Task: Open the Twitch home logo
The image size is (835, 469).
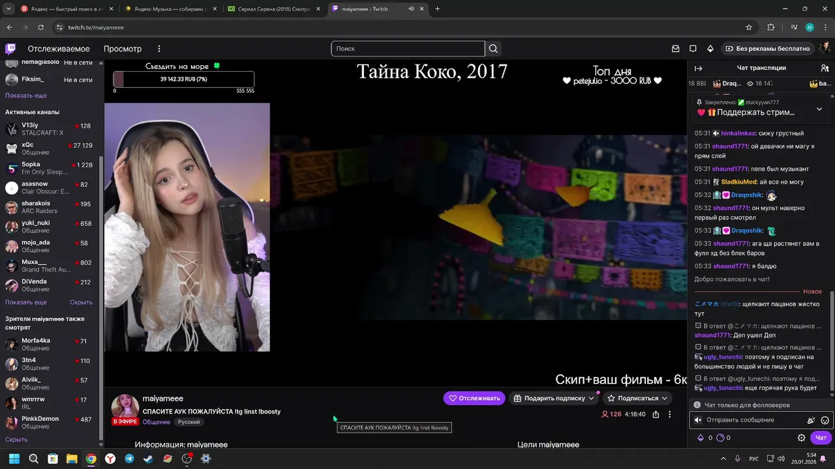Action: (x=10, y=49)
